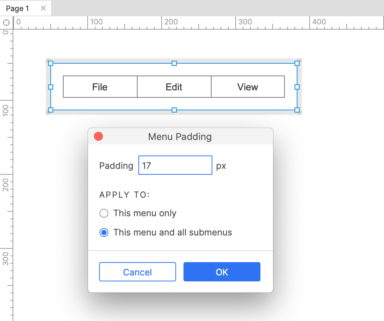Grab the top-left selection handle
The image size is (384, 321).
(x=51, y=63)
